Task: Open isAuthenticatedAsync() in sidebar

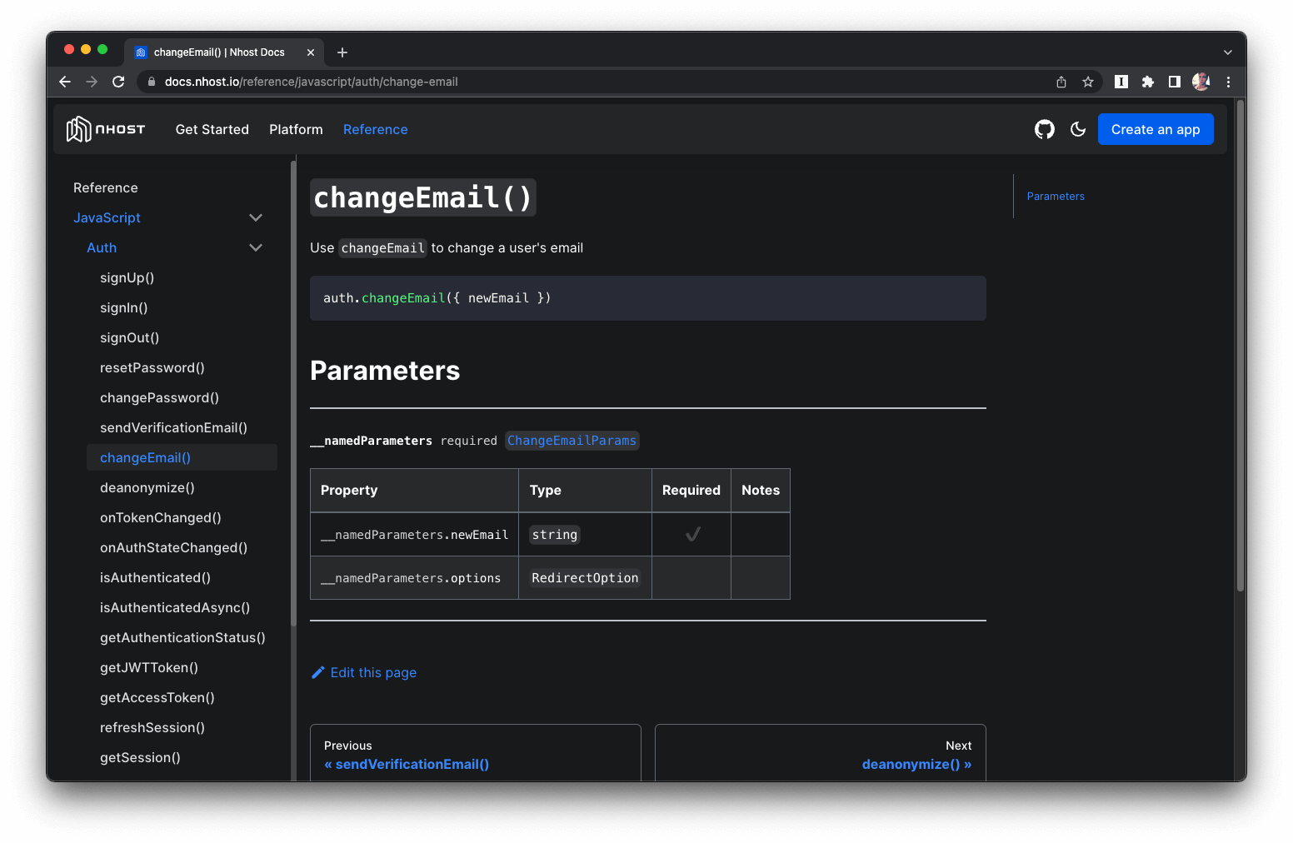Action: pos(175,607)
